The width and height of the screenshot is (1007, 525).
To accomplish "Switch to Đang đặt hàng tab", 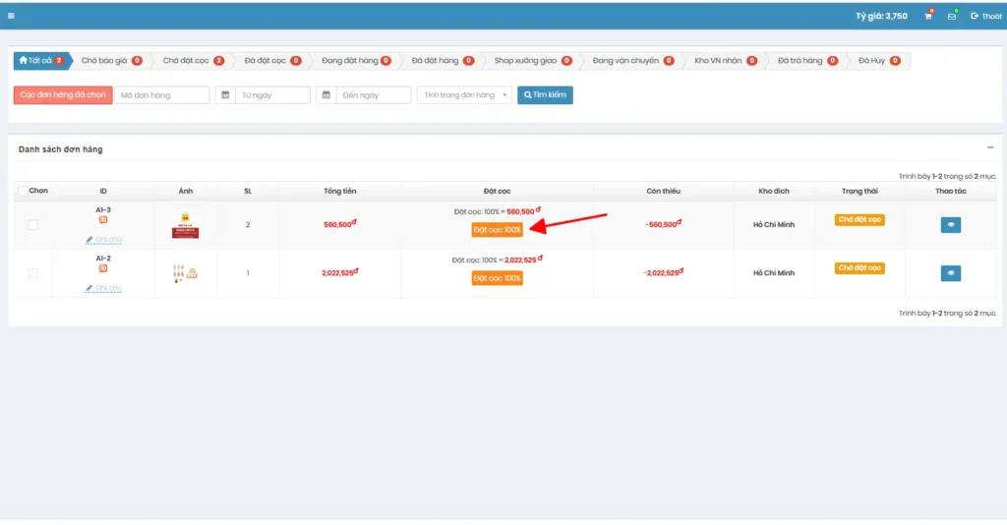I will point(356,60).
